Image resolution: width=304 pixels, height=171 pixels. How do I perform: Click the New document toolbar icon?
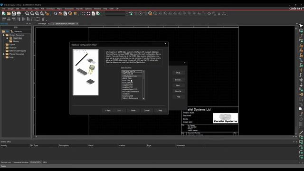click(x=3, y=13)
